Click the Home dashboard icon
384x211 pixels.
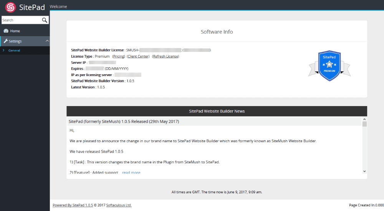(x=6, y=31)
